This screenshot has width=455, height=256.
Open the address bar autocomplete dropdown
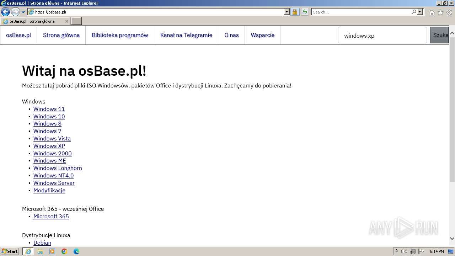(287, 12)
